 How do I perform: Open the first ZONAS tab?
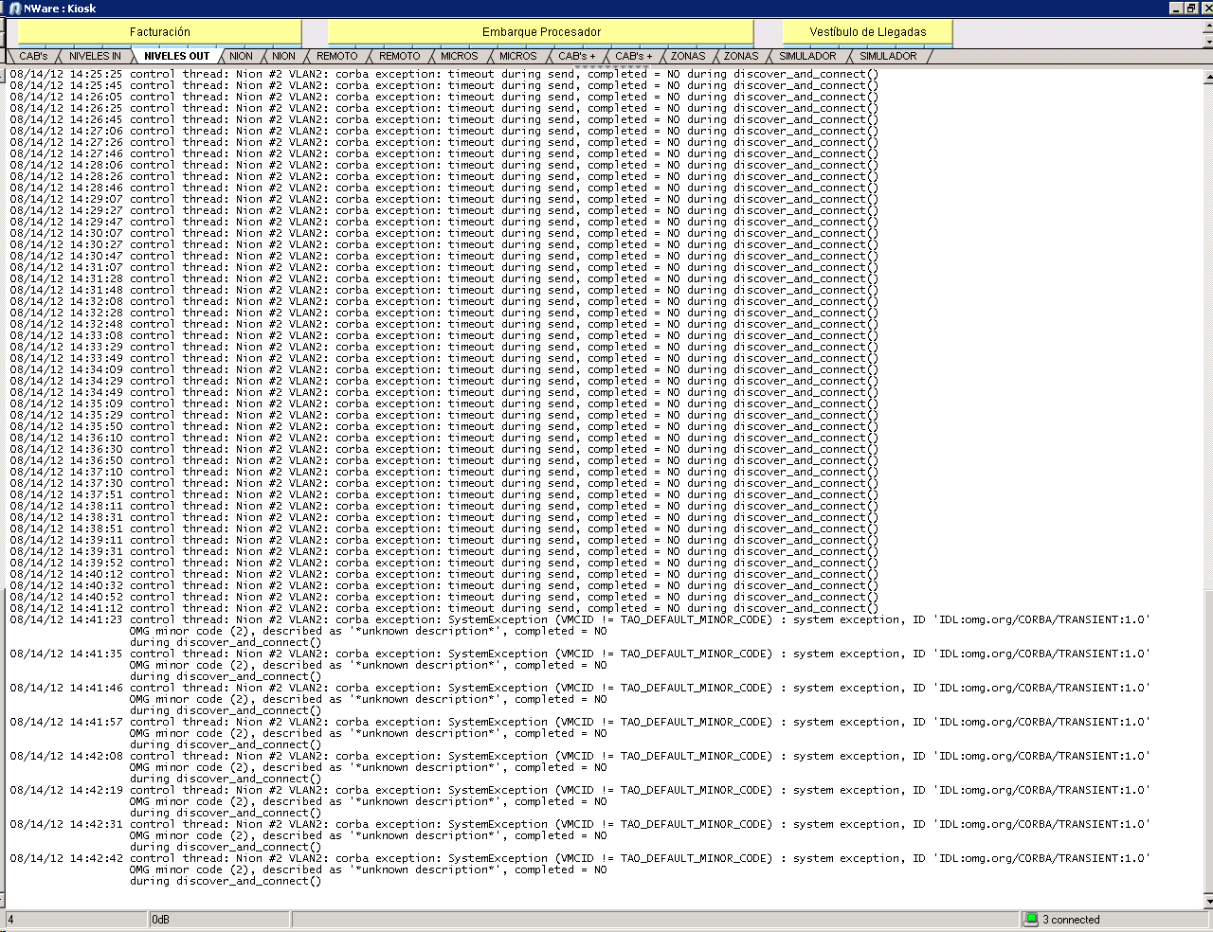pyautogui.click(x=688, y=57)
